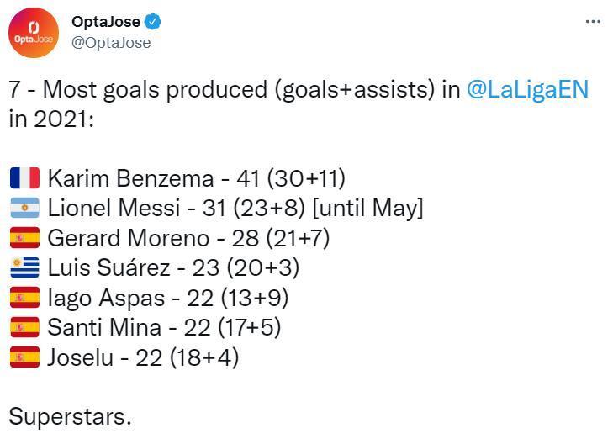Image resolution: width=613 pixels, height=439 pixels.
Task: Click the Argentina flag beside Lionel Messi
Action: pyautogui.click(x=24, y=208)
